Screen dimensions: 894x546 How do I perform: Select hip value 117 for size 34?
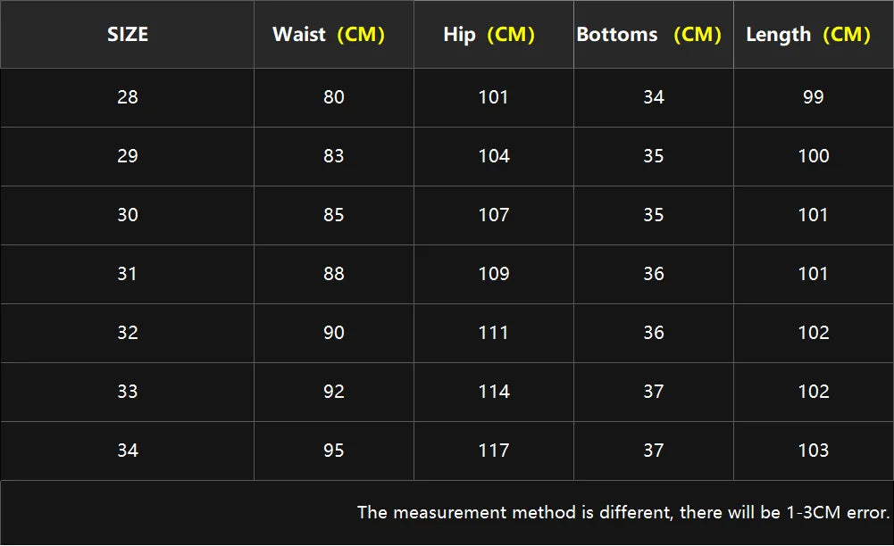tap(494, 450)
